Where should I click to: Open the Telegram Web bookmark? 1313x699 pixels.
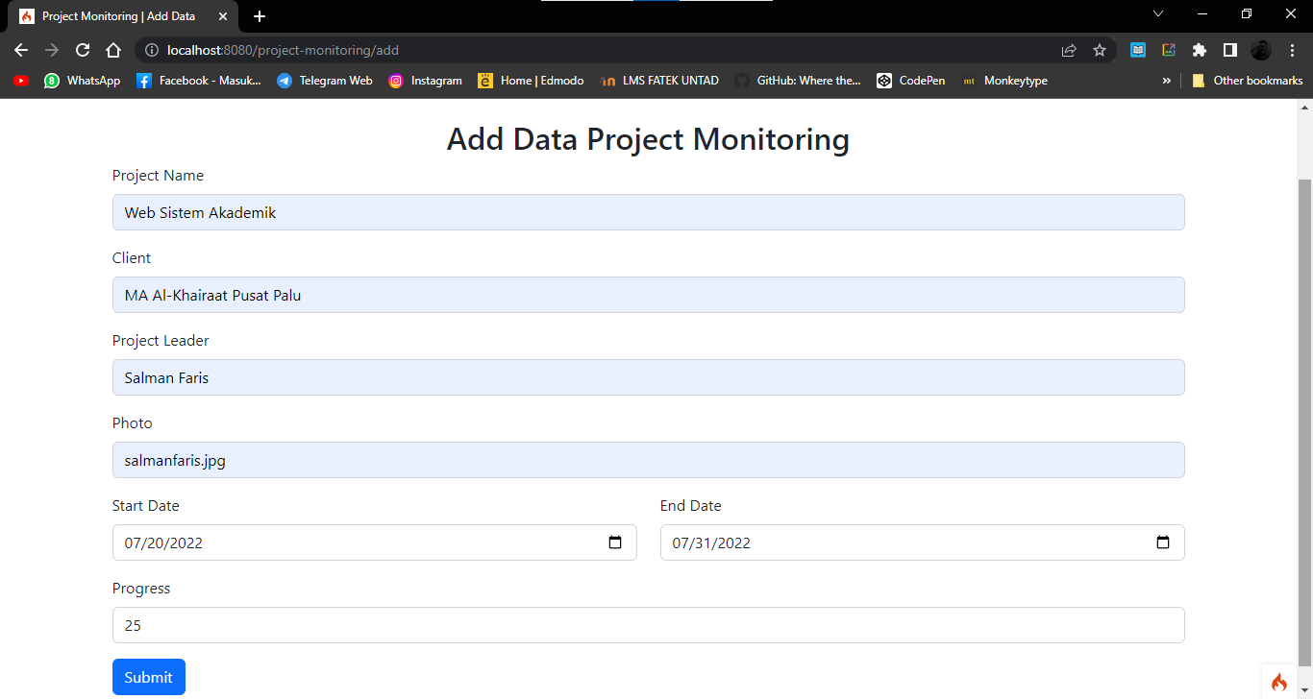pos(326,81)
